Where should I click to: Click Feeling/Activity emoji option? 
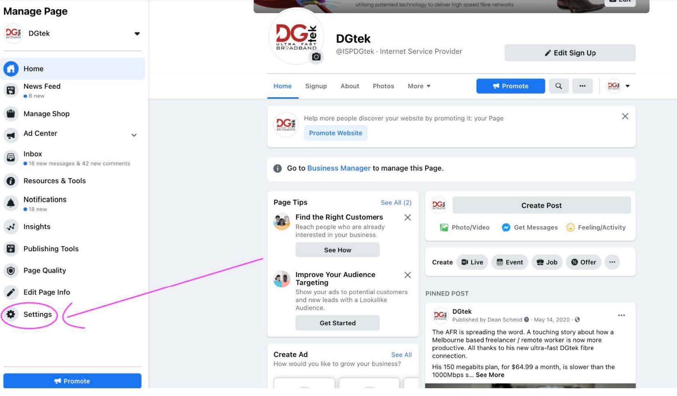click(x=596, y=227)
